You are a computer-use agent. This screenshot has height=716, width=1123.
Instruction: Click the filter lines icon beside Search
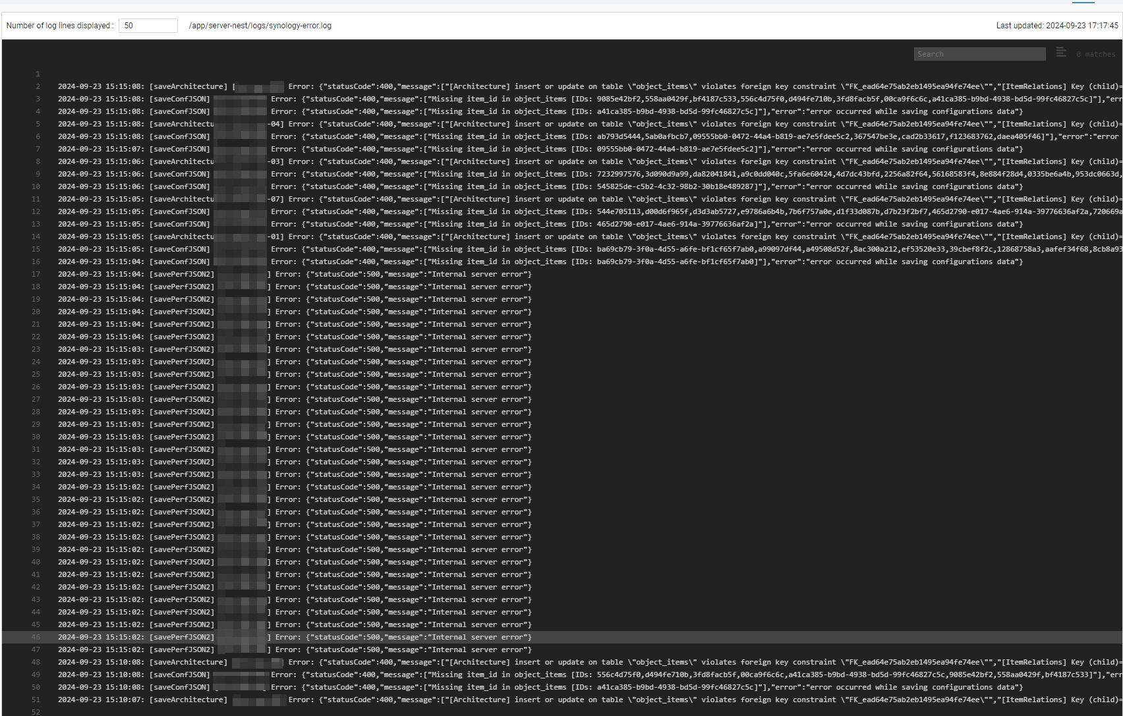click(x=1061, y=52)
